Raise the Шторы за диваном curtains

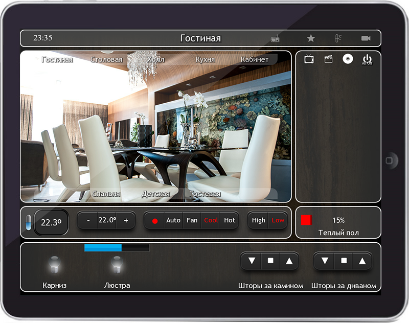point(362,261)
